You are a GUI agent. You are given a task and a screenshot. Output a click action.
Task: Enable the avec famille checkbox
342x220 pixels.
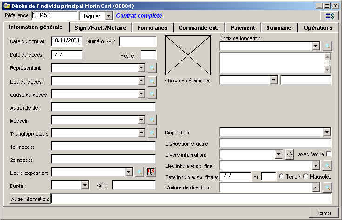pos(329,154)
